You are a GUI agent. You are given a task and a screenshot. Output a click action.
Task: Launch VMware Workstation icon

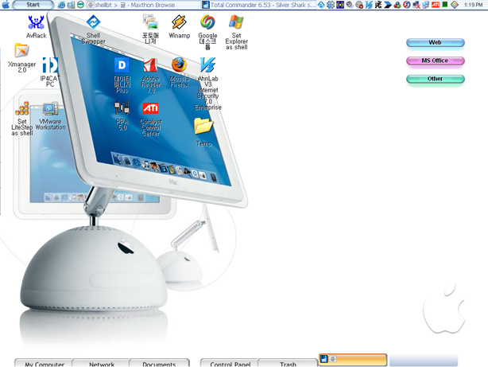pos(50,115)
